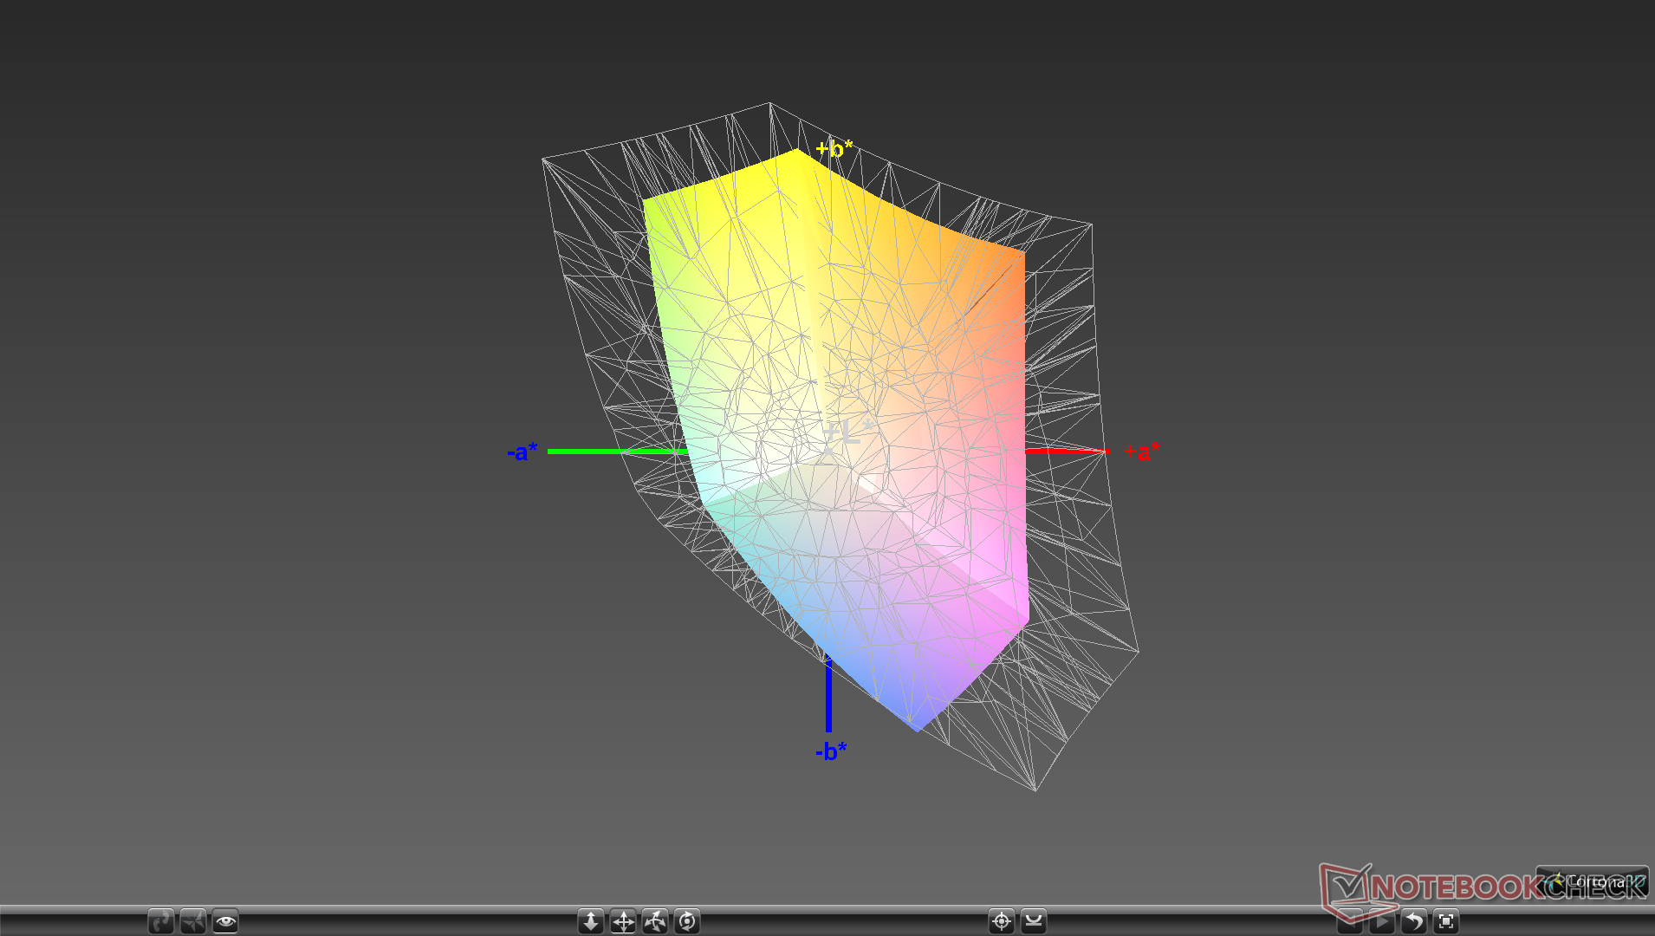Image resolution: width=1655 pixels, height=936 pixels.
Task: Click the -a* axis label
Action: coord(522,452)
